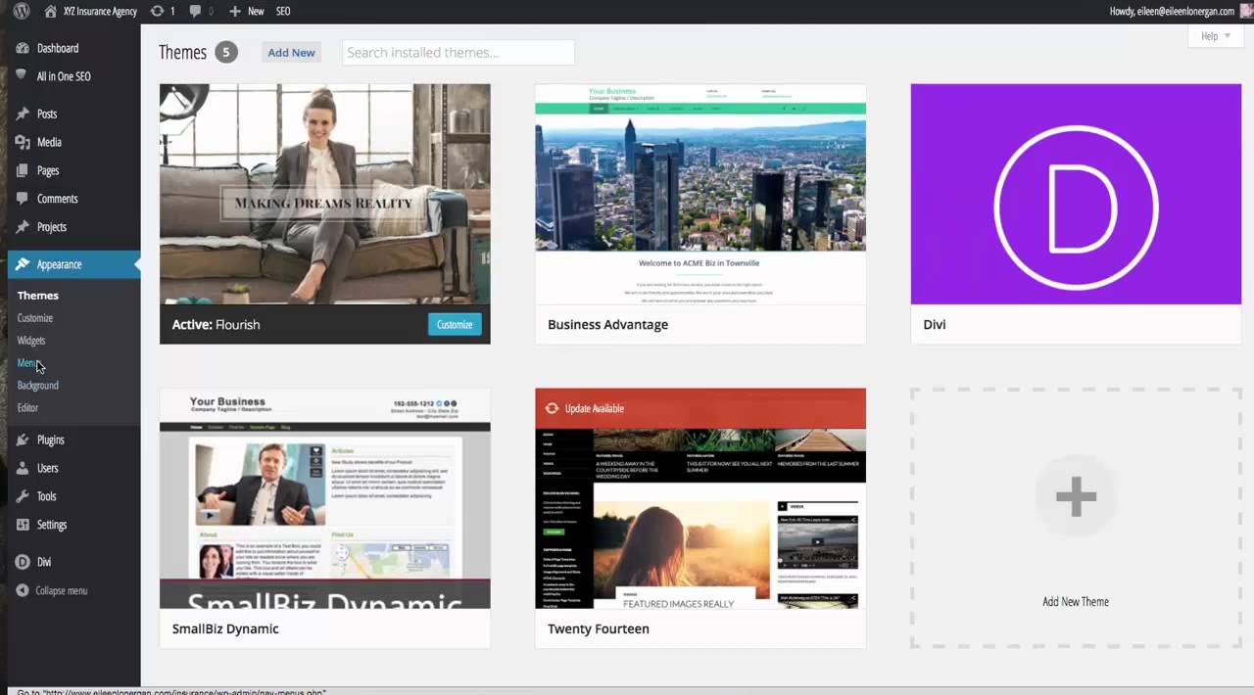The width and height of the screenshot is (1254, 695).
Task: Click the Update Available notice text
Action: pyautogui.click(x=595, y=408)
